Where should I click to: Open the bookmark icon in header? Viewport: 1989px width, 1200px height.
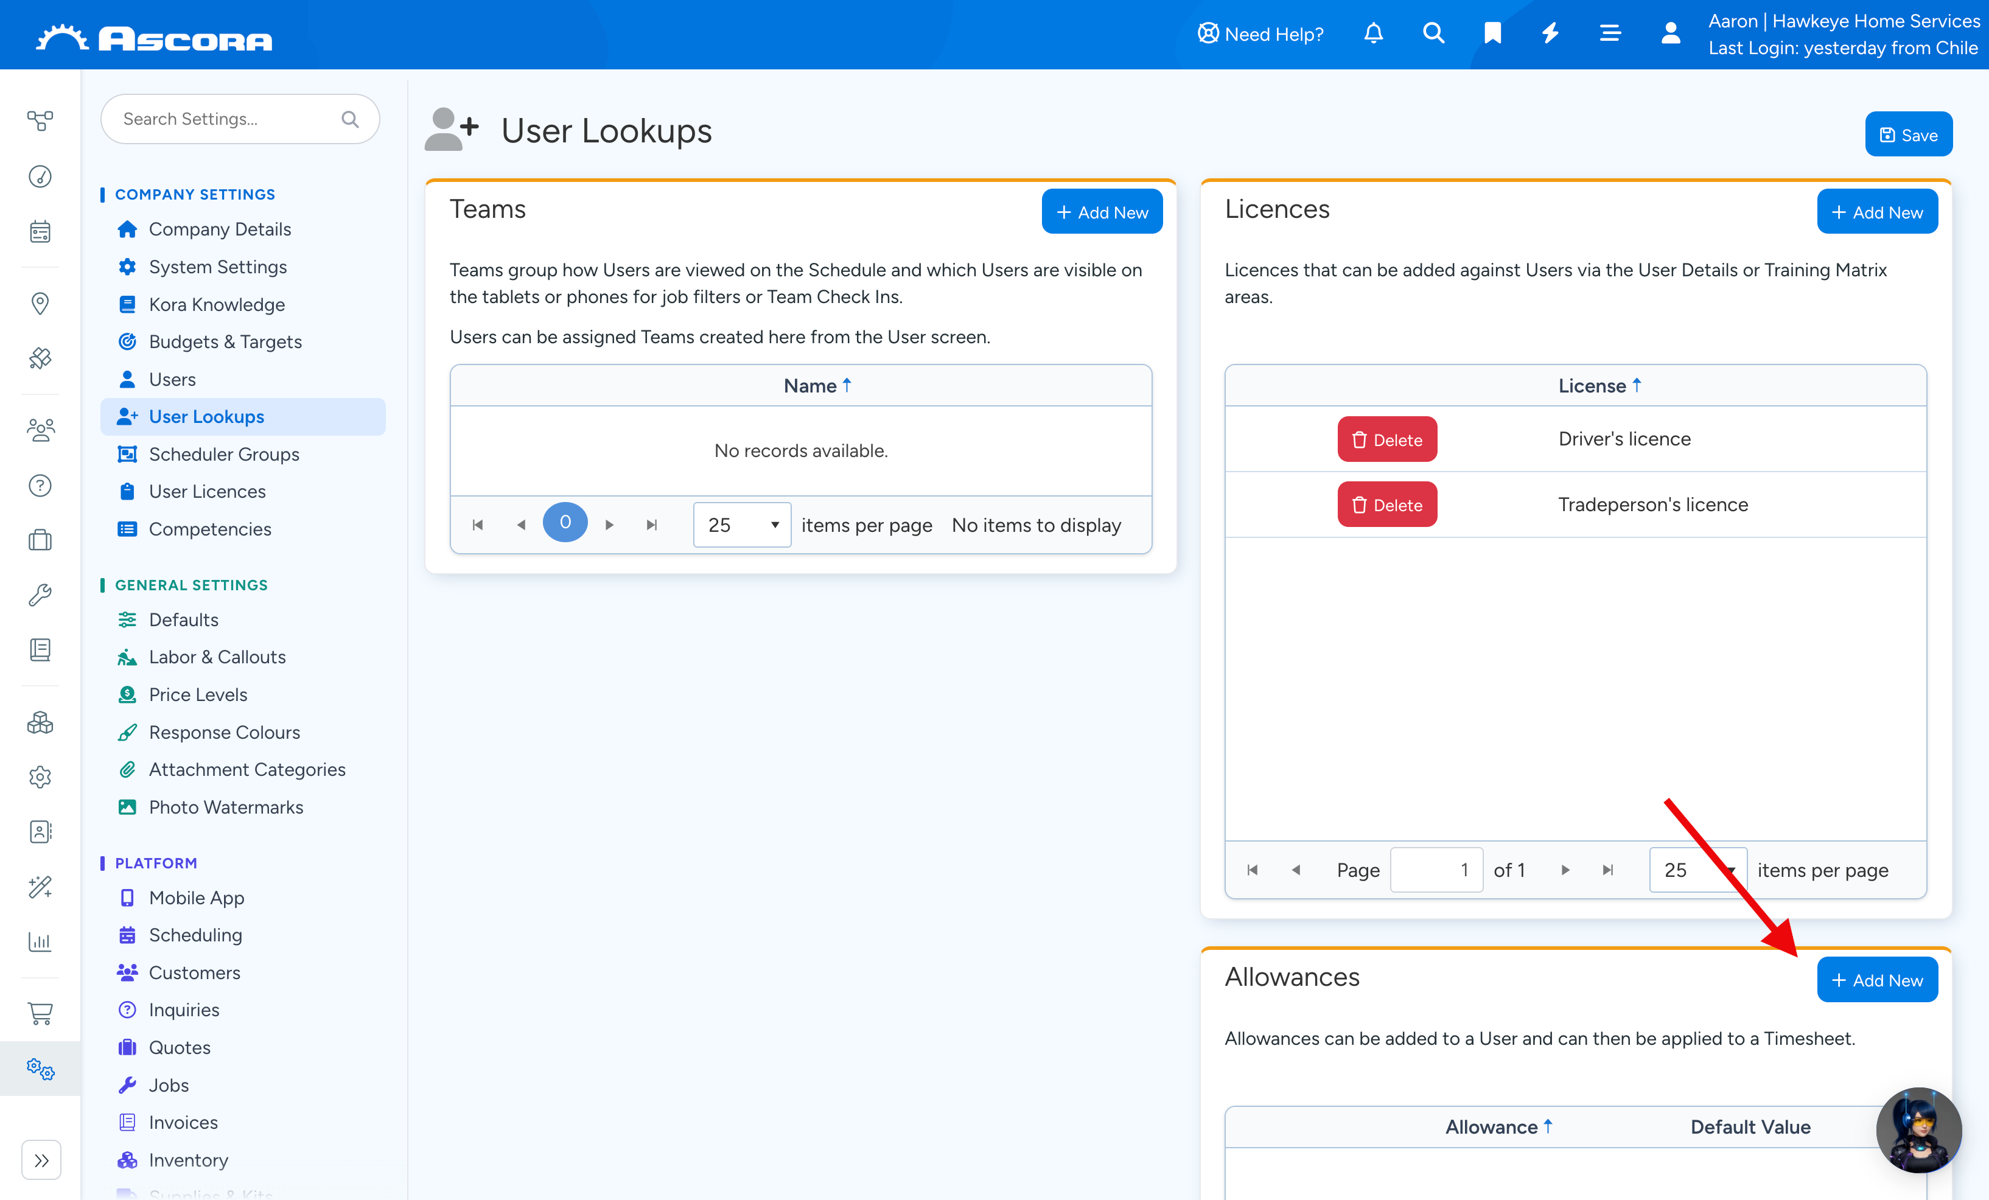pos(1492,34)
